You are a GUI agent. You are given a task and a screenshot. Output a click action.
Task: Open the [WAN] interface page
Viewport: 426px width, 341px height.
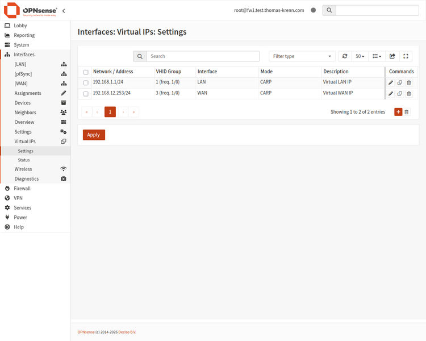click(21, 84)
